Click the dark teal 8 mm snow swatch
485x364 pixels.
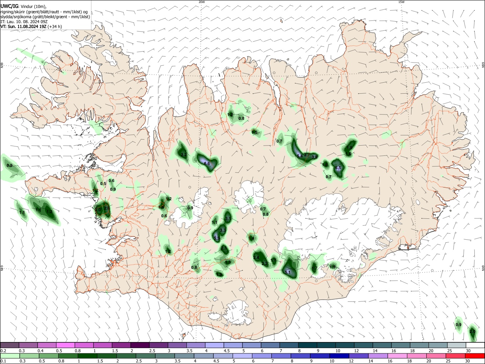pos(307,345)
